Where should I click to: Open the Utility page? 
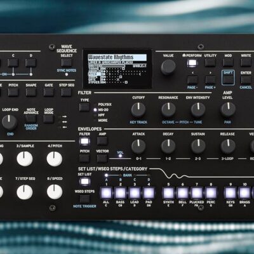210,63
